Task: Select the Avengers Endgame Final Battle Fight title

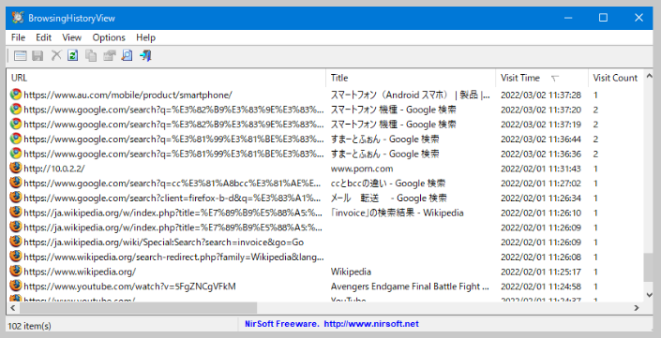Action: 410,287
